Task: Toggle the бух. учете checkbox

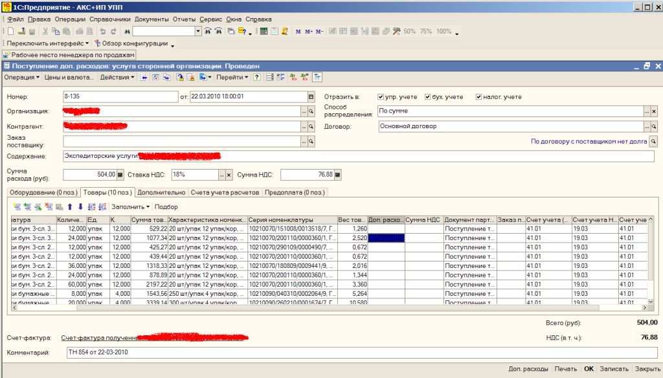Action: (428, 97)
